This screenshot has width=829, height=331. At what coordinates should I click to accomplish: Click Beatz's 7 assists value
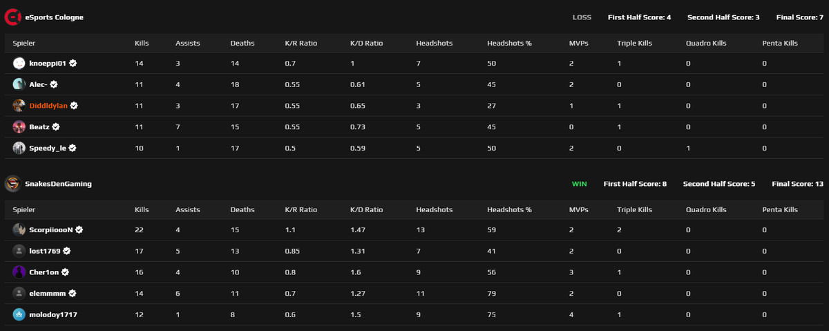tap(178, 127)
